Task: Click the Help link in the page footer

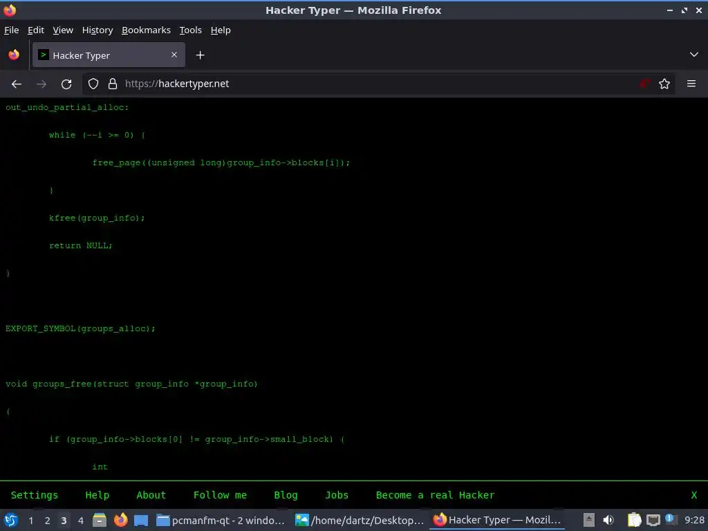Action: [x=97, y=495]
